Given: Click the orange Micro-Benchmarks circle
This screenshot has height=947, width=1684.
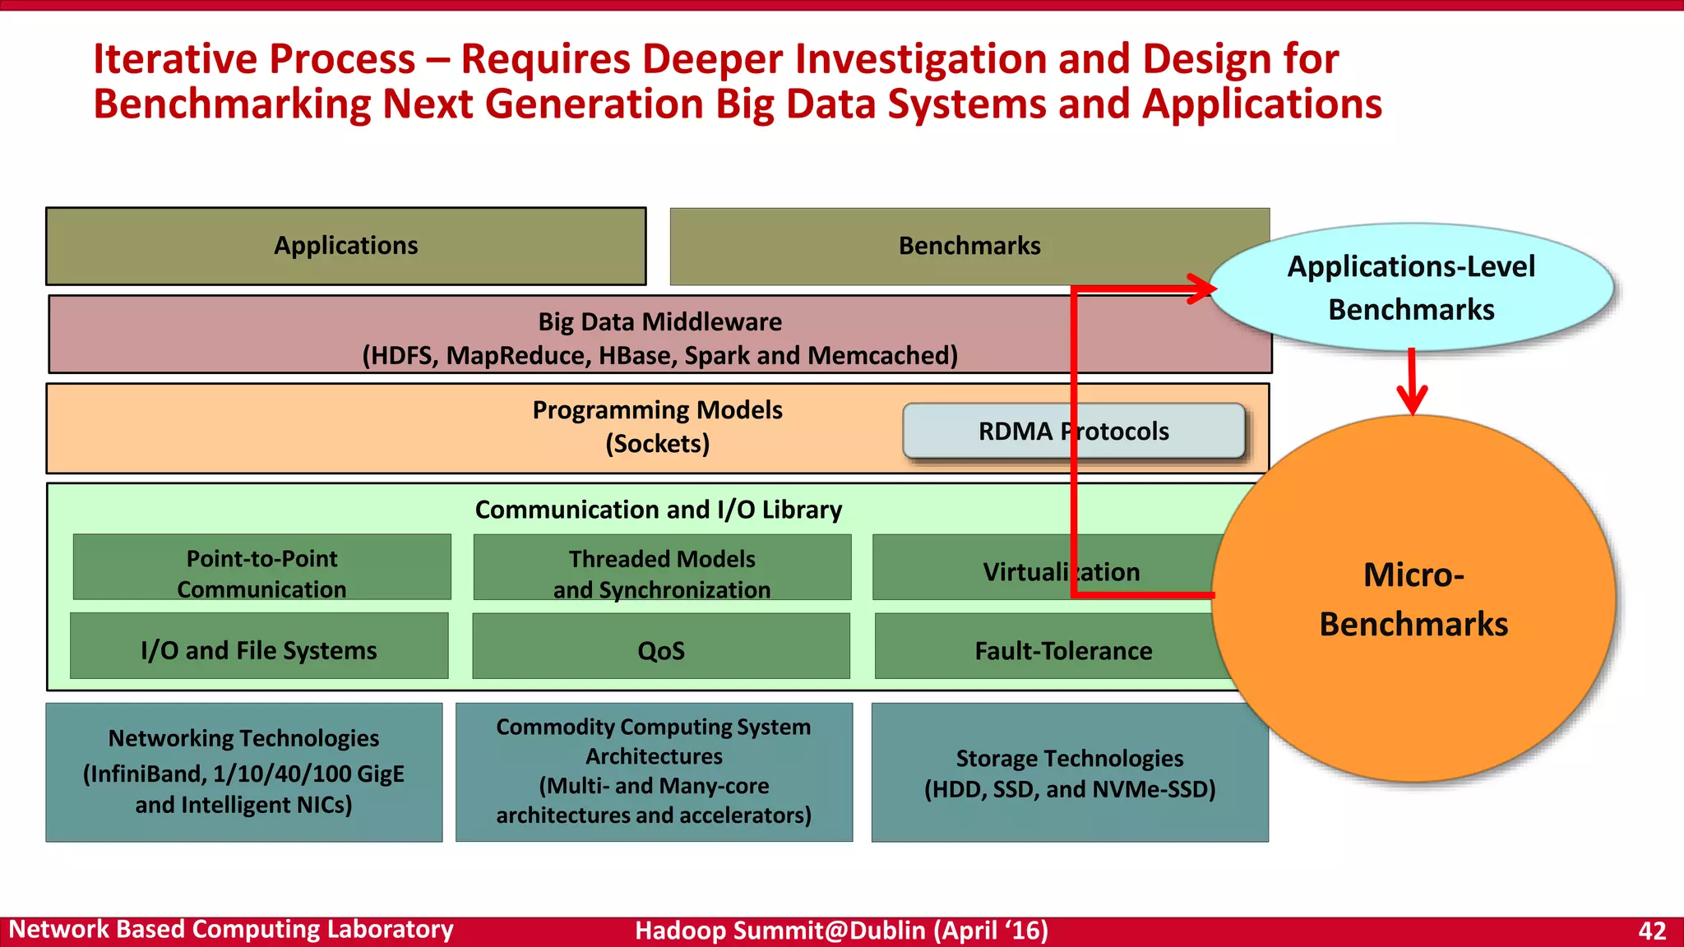Looking at the screenshot, I should pyautogui.click(x=1413, y=599).
